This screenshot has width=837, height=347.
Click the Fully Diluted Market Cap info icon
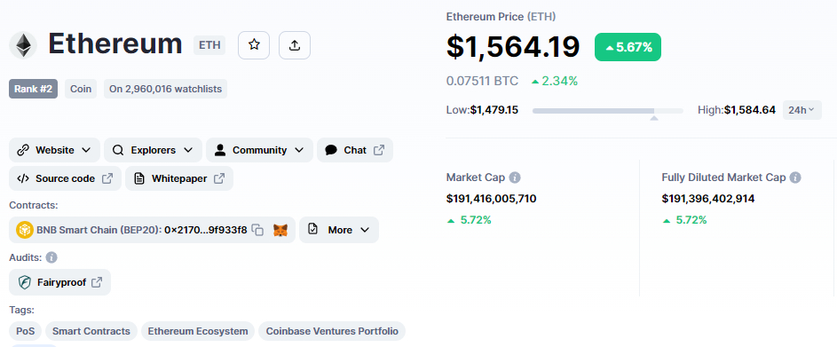(x=795, y=177)
